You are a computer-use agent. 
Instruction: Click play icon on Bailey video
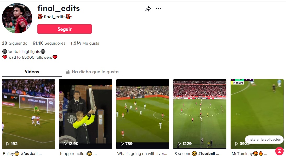click(x=8, y=144)
